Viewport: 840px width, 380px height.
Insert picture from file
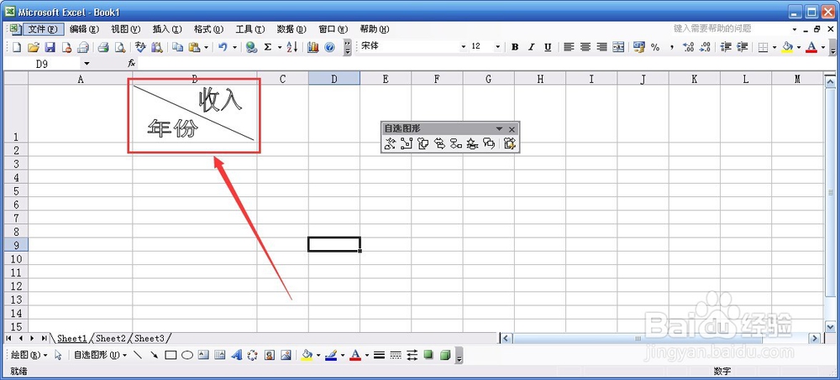286,355
